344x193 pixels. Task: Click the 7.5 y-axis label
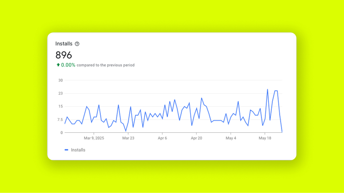click(x=60, y=120)
